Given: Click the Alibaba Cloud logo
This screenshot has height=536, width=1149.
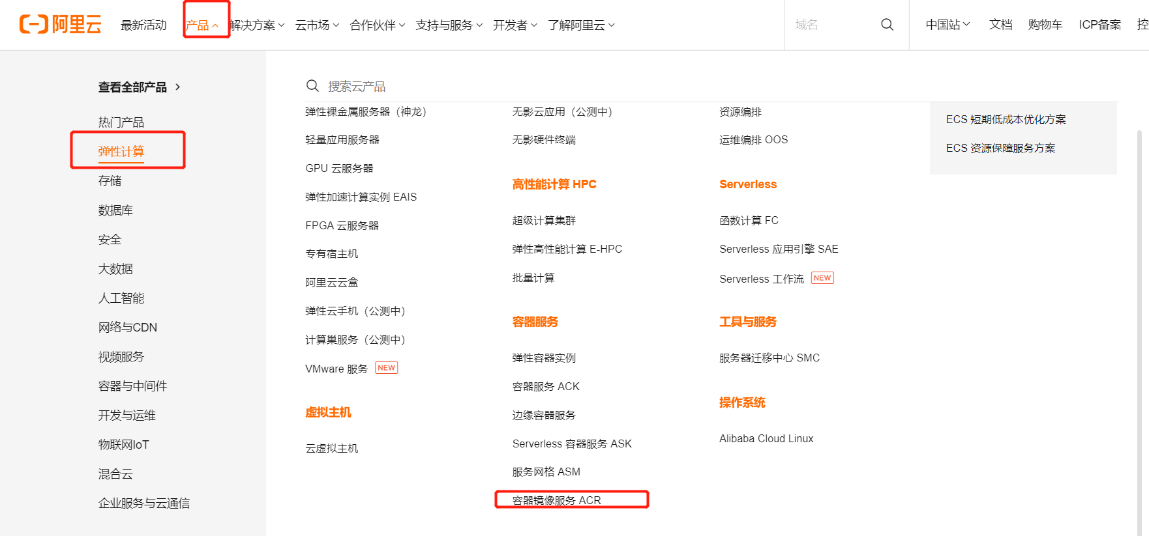Looking at the screenshot, I should click(61, 24).
